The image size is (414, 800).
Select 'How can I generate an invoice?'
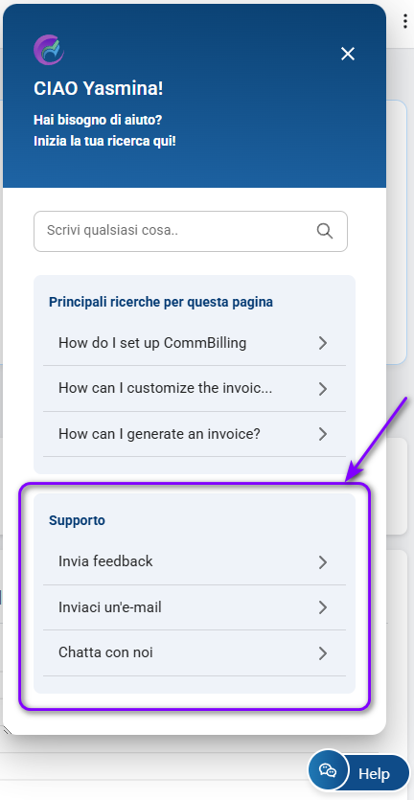194,434
